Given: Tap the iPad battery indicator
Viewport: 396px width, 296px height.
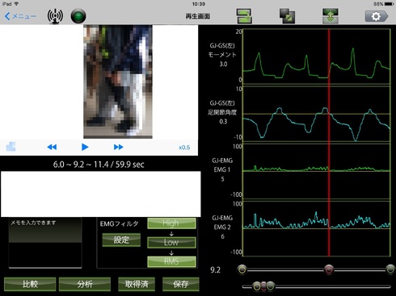Looking at the screenshot, I should pyautogui.click(x=389, y=4).
